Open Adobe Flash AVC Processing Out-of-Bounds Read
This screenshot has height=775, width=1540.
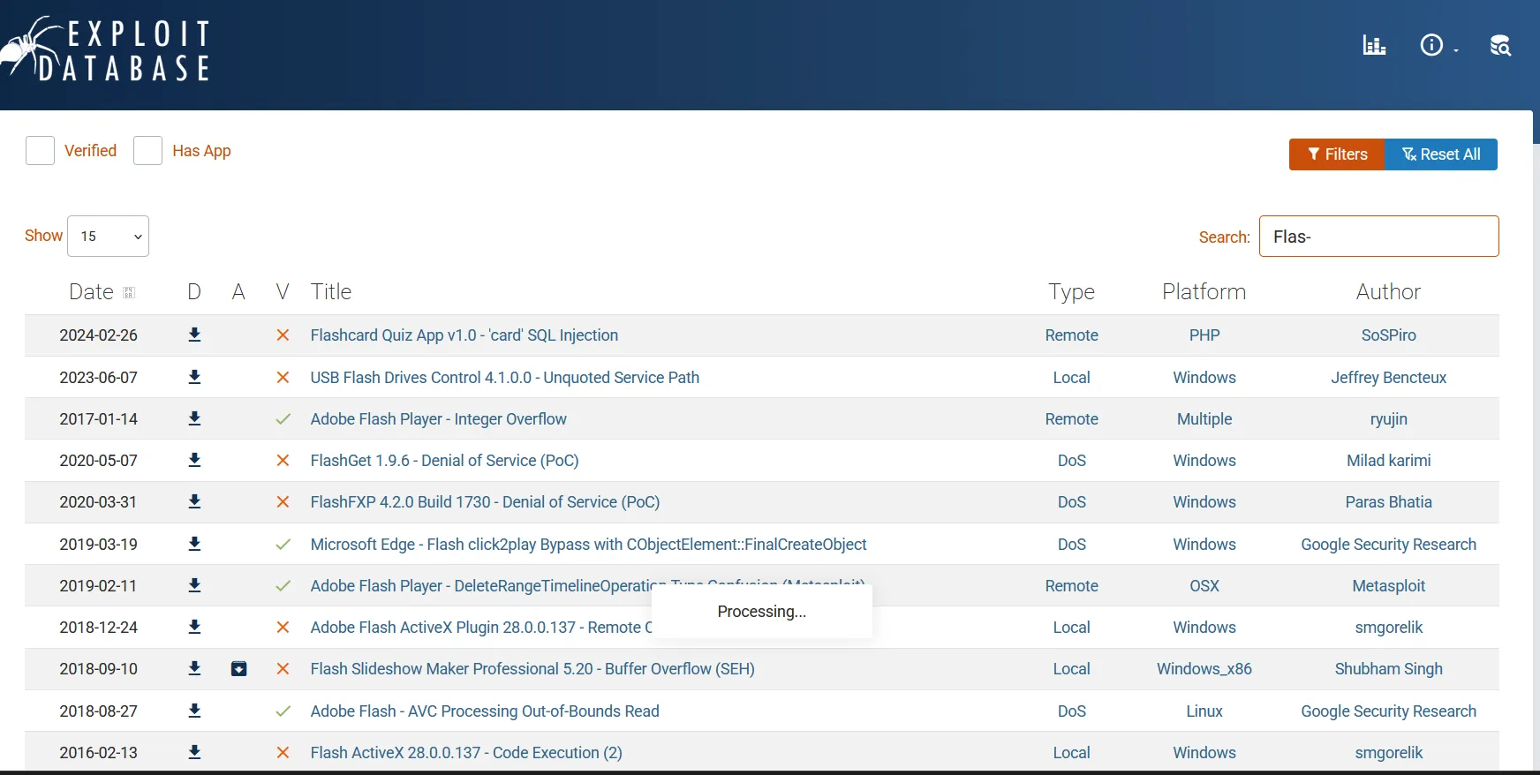click(x=485, y=711)
